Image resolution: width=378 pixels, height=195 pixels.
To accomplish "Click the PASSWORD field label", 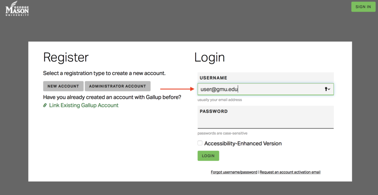I will (x=214, y=111).
